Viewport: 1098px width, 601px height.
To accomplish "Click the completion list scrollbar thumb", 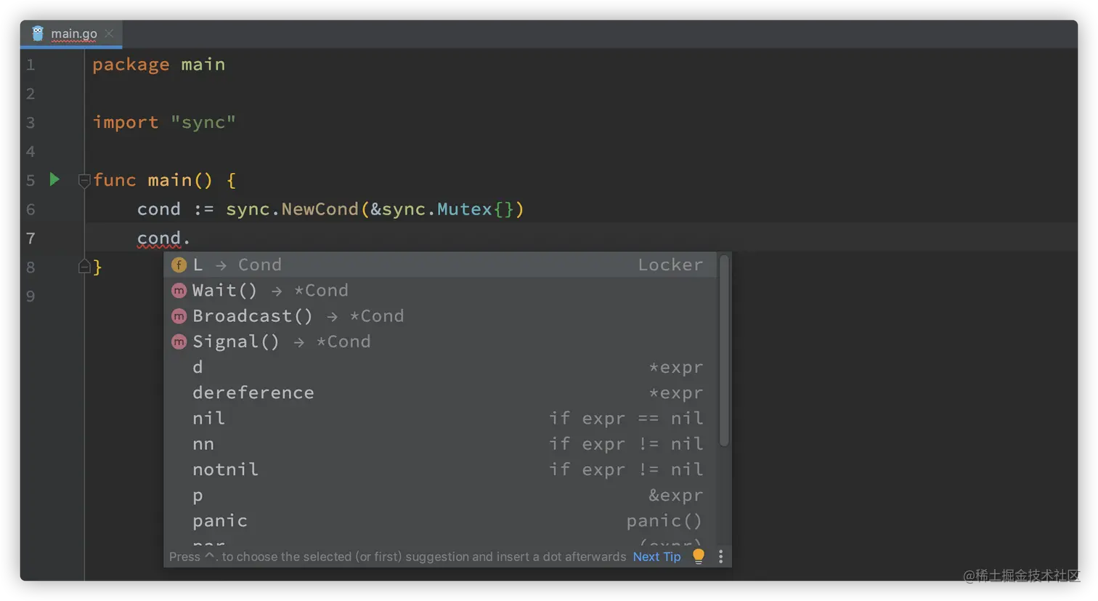I will point(724,350).
